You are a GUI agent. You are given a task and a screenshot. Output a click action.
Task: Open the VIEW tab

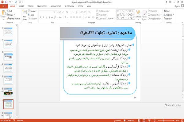point(89,6)
